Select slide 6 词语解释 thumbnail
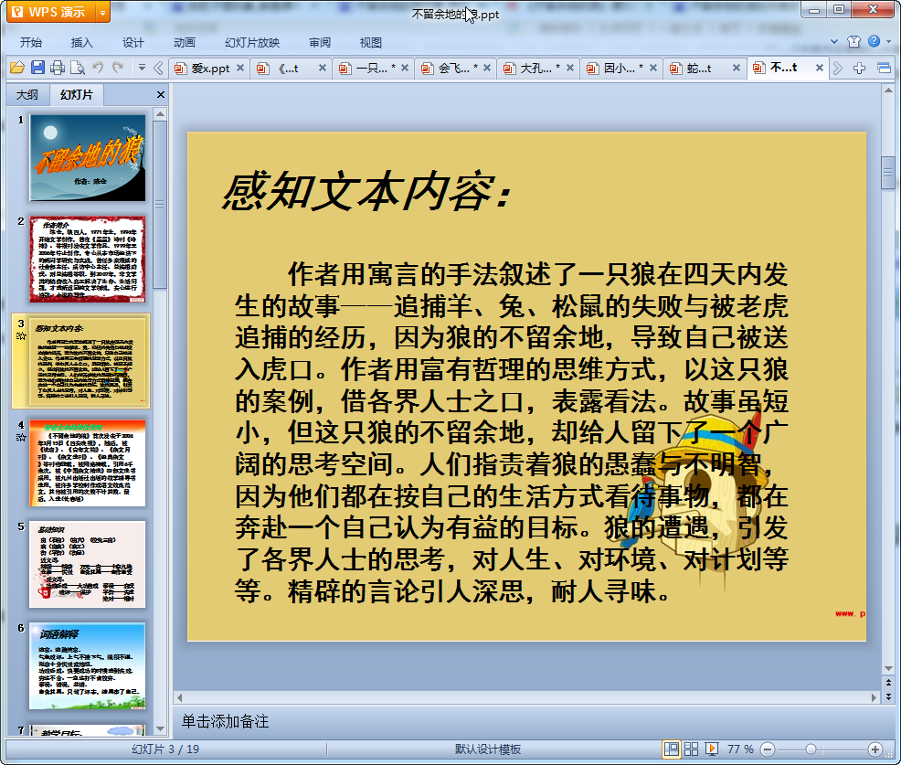Viewport: 901px width, 765px height. click(88, 666)
